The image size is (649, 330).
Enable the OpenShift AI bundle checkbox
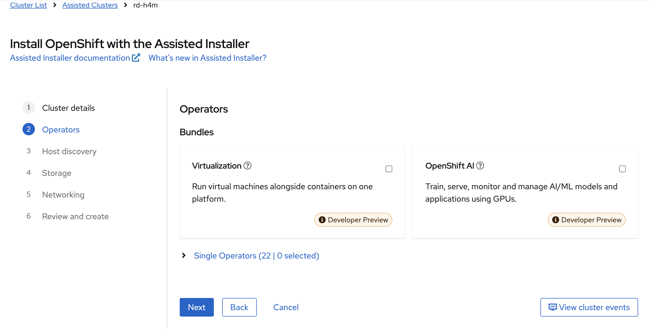click(x=622, y=169)
